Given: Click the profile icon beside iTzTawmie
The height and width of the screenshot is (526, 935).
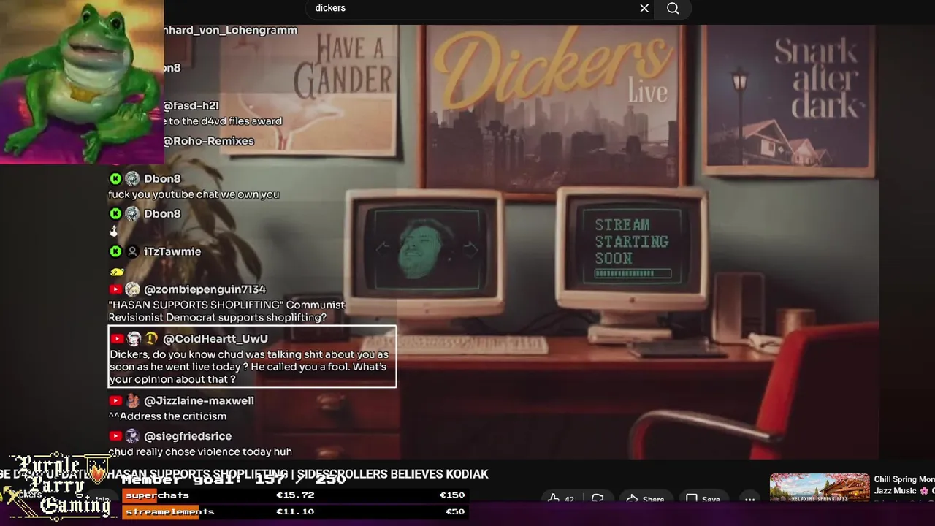Looking at the screenshot, I should pyautogui.click(x=132, y=251).
